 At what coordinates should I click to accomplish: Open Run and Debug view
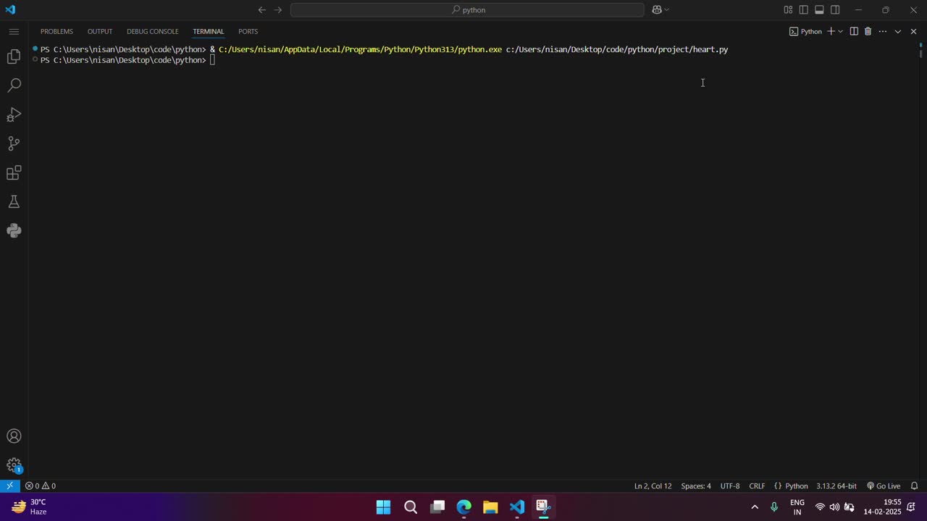pos(14,114)
